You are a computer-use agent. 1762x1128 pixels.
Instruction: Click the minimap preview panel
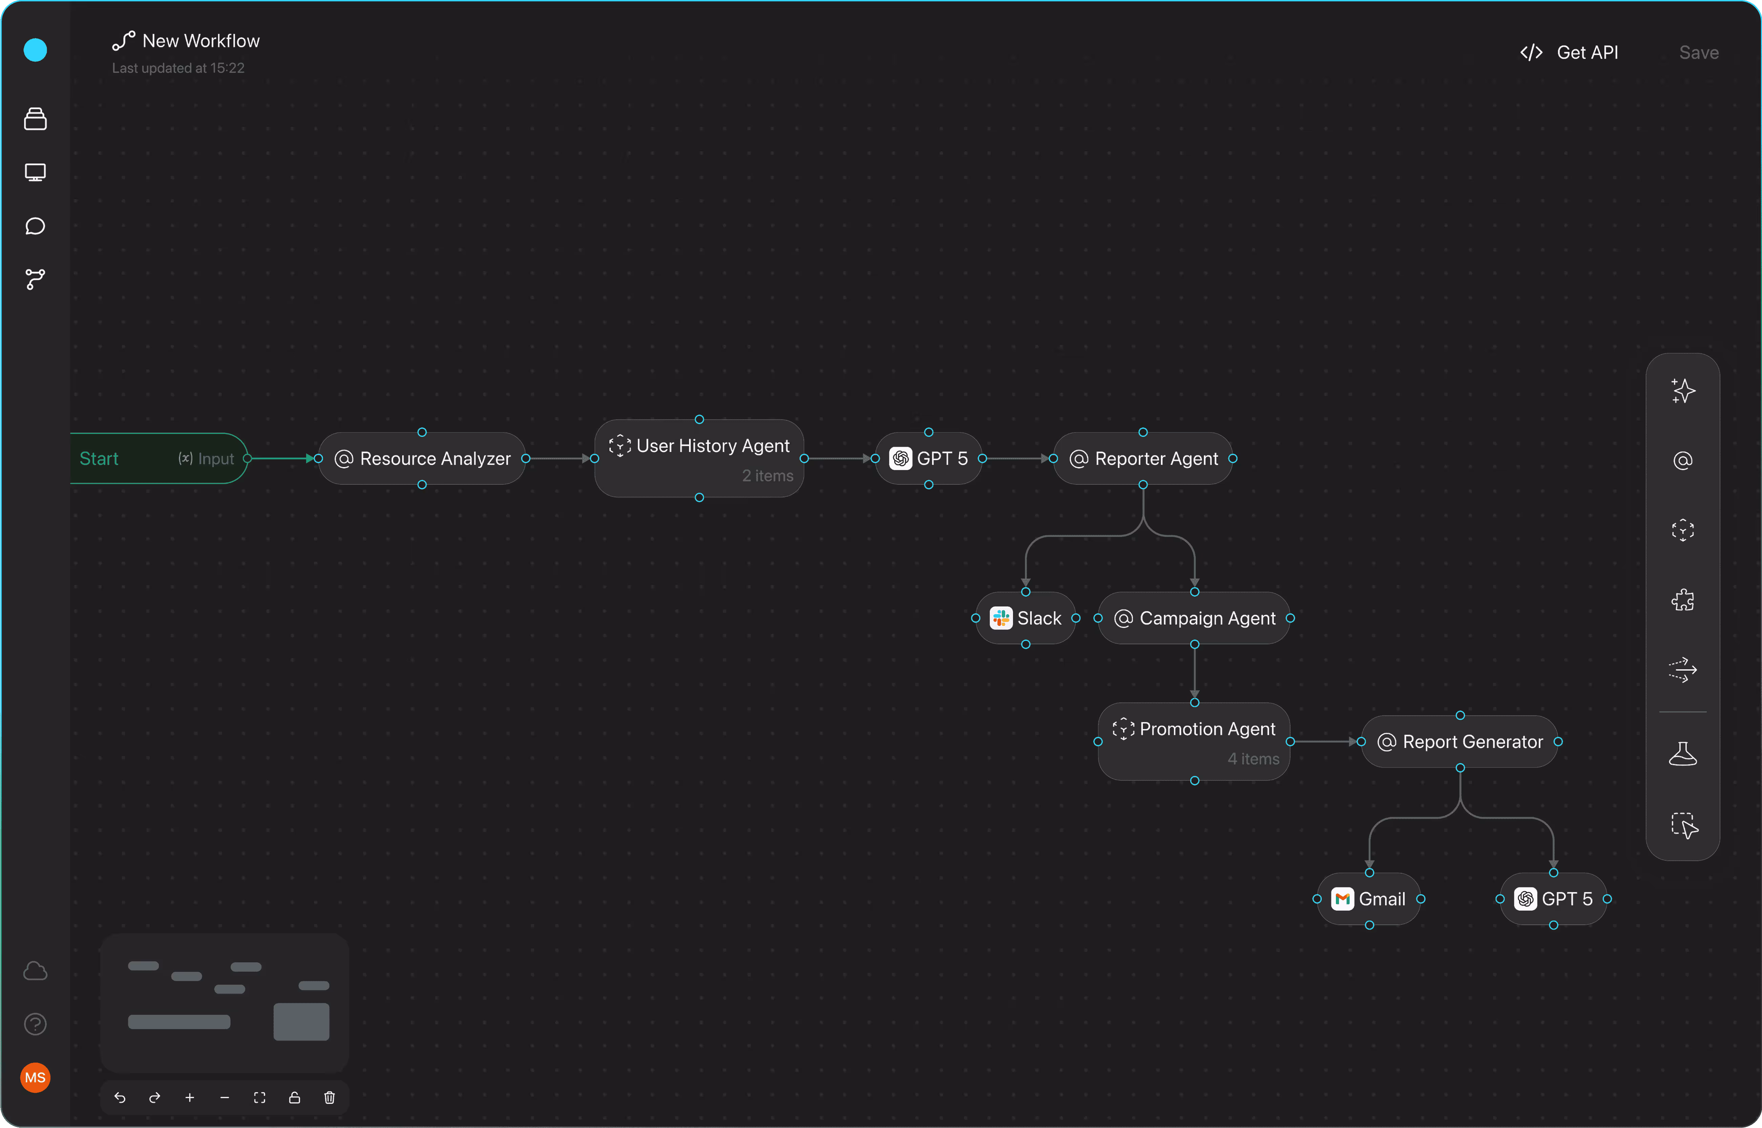[224, 1002]
